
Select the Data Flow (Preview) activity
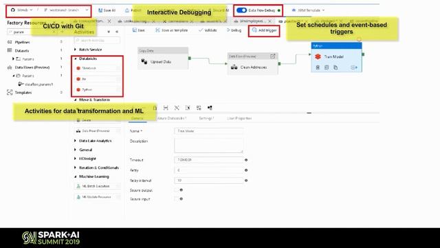[x=97, y=131]
